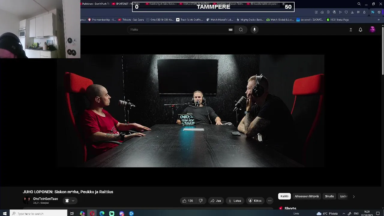Open the Windows notification center icon
The image size is (384, 216).
click(378, 213)
